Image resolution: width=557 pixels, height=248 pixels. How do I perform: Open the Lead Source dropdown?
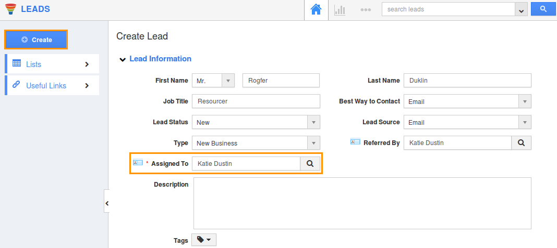click(467, 122)
